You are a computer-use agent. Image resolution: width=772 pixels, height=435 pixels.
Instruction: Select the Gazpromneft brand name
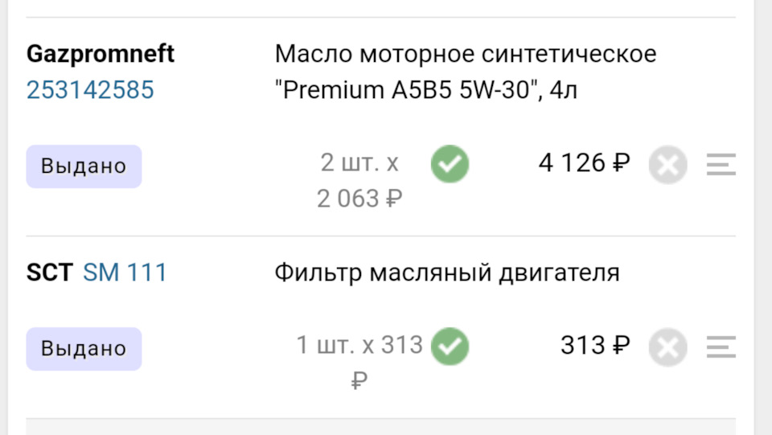(x=101, y=54)
